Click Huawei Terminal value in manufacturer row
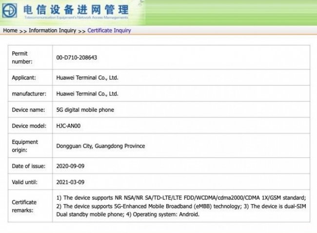Viewport: 317px width, 233px height. 87,94
